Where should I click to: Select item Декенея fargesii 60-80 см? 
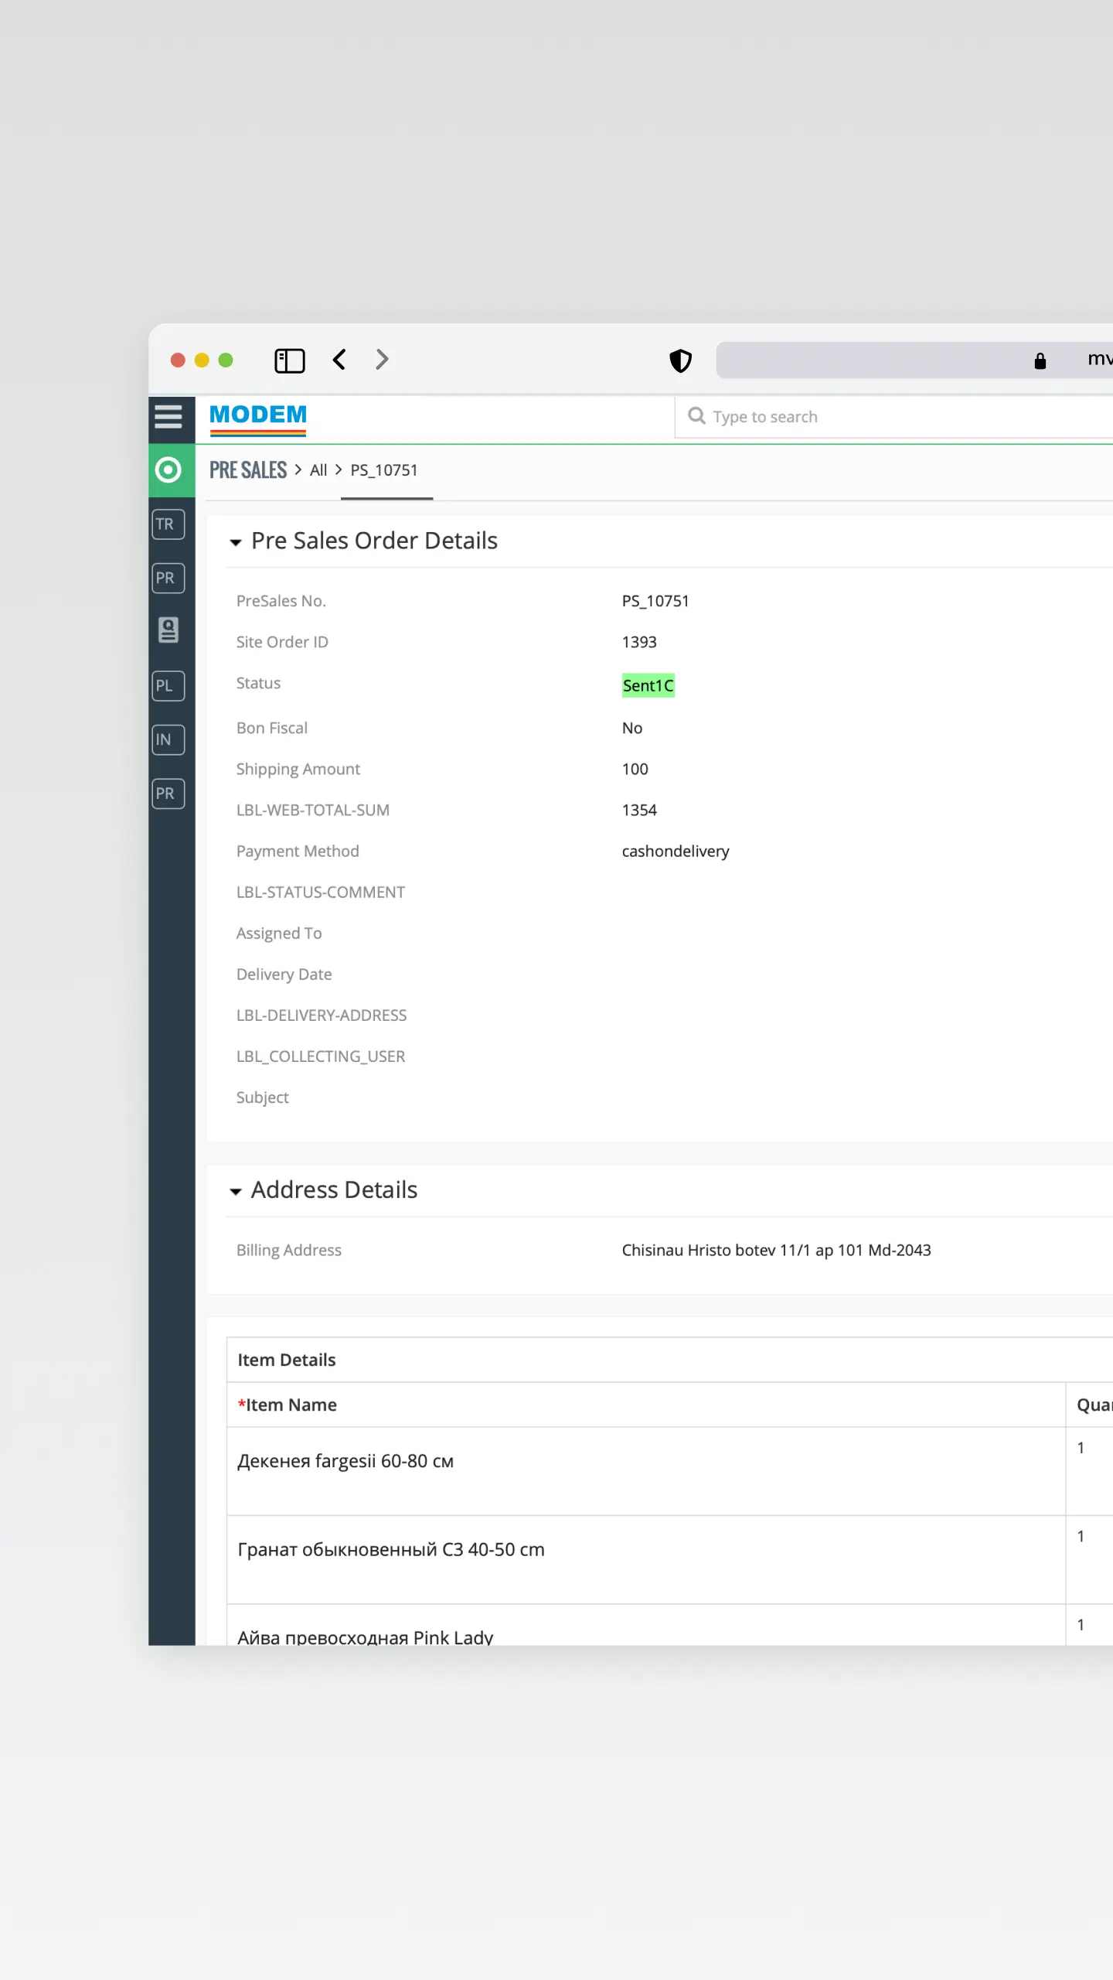(x=345, y=1461)
